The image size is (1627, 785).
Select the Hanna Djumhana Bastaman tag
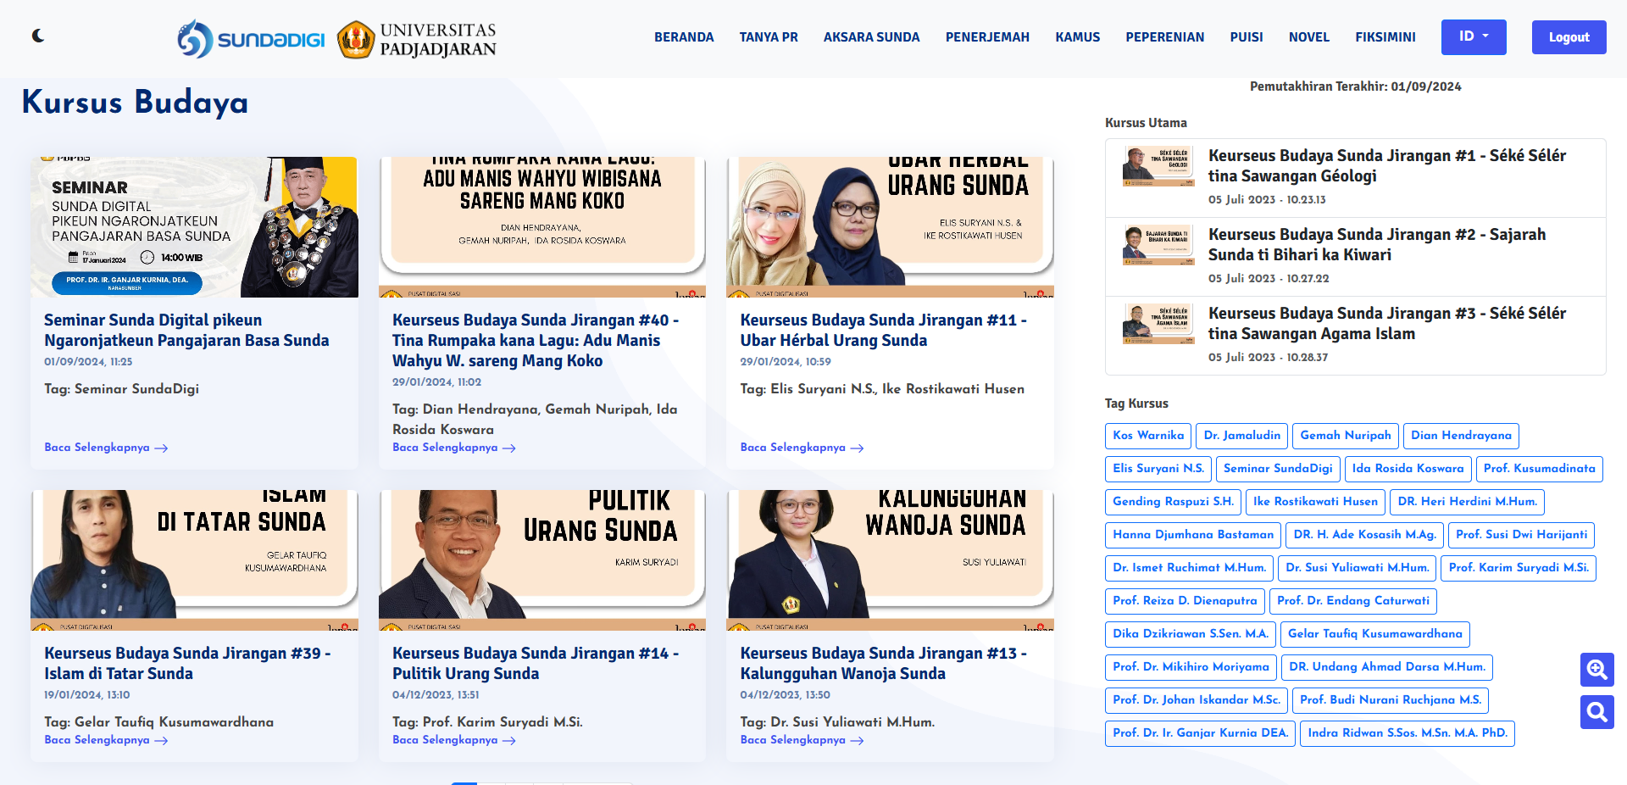pos(1193,535)
